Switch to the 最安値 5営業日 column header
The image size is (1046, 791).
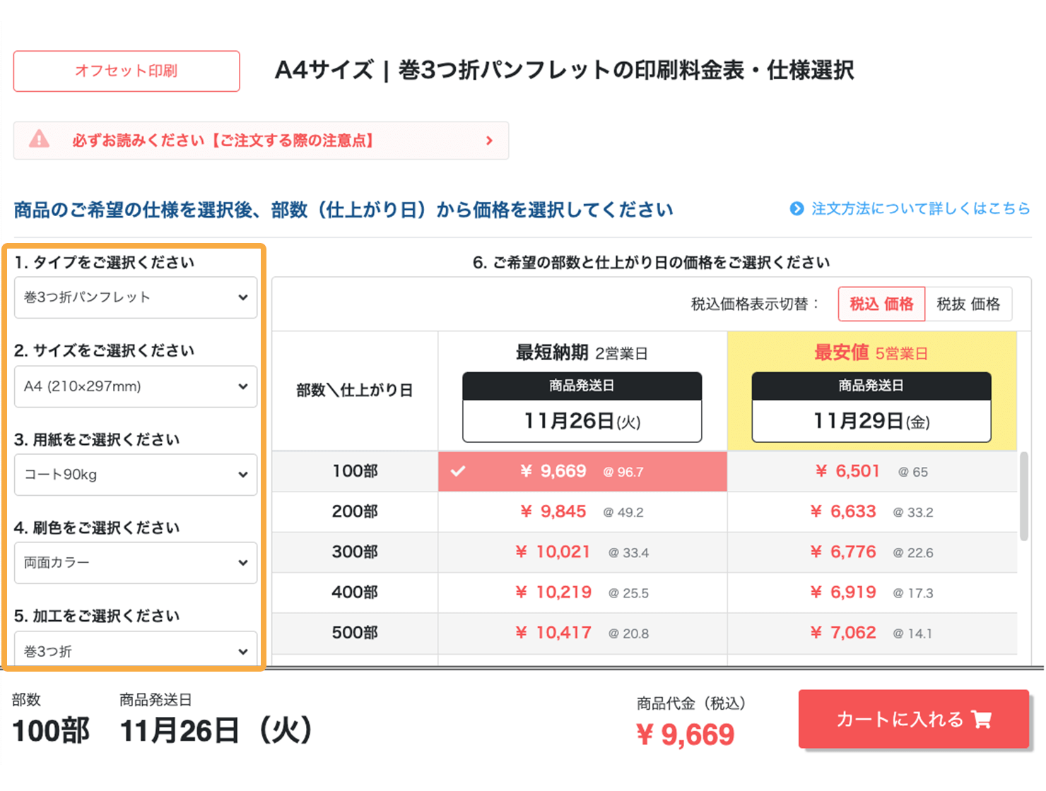coord(870,353)
